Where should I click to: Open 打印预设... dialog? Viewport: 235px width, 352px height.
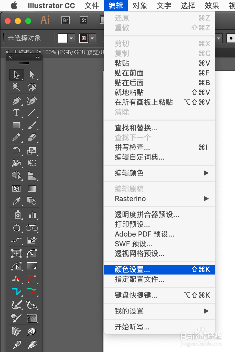coord(159,224)
